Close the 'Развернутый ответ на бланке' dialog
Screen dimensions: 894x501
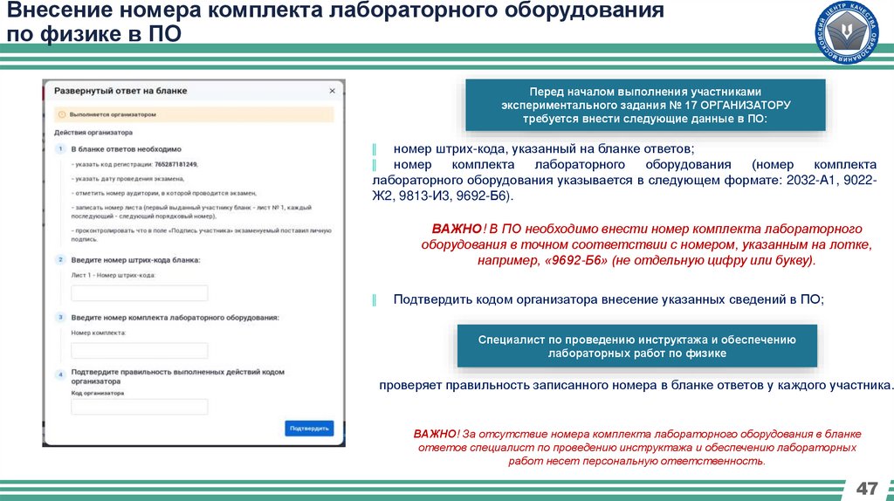333,91
